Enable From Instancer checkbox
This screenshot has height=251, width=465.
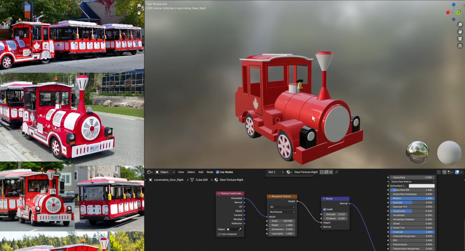pyautogui.click(x=219, y=234)
